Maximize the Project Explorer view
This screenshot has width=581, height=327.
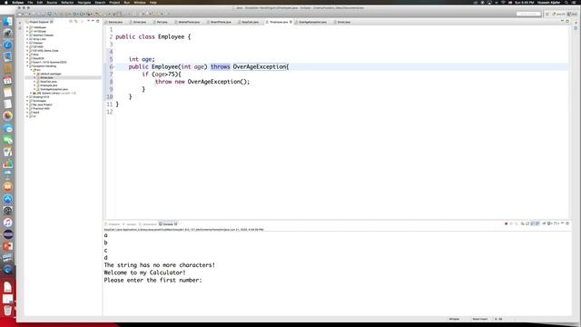click(98, 21)
